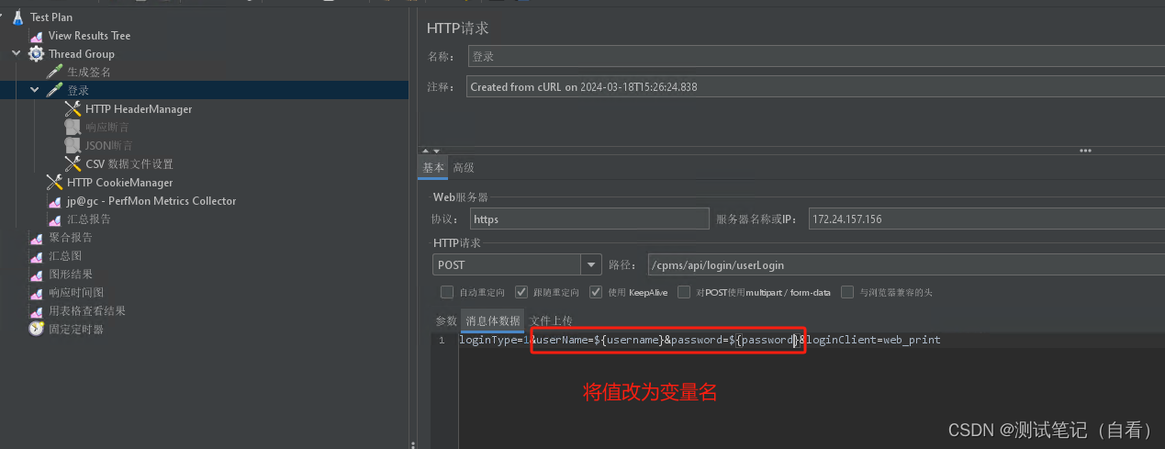Toggle the 使用 KeepAlive checkbox
This screenshot has height=449, width=1165.
point(596,292)
